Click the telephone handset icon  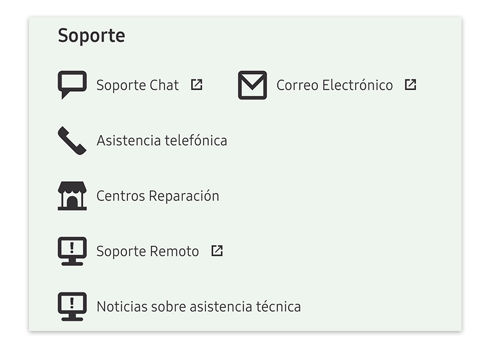coord(72,140)
